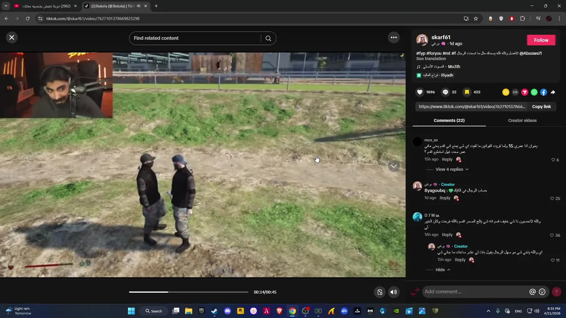Open Discord from the taskbar
Viewport: 566px width, 318px height.
click(x=227, y=311)
